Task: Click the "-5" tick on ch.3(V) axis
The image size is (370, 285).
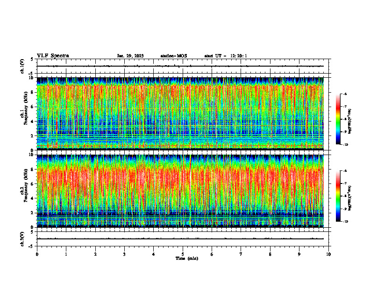Action: [x=31, y=246]
